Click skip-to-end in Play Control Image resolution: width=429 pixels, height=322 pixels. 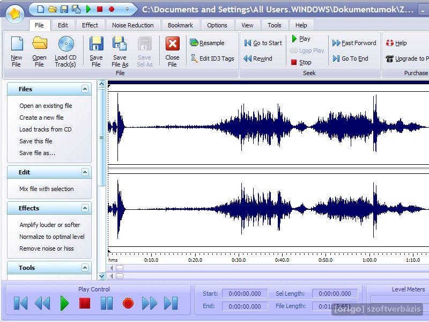171,303
